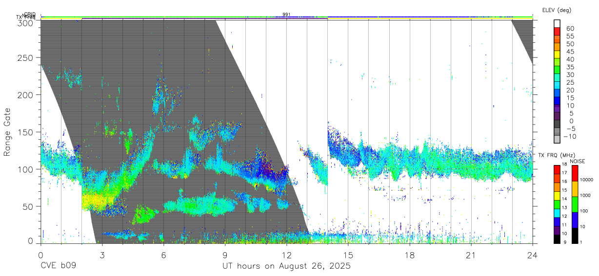Click the blue swatch labeled 15 in ELEV colorbar
Viewport: 599px width, 276px height.
[x=557, y=101]
